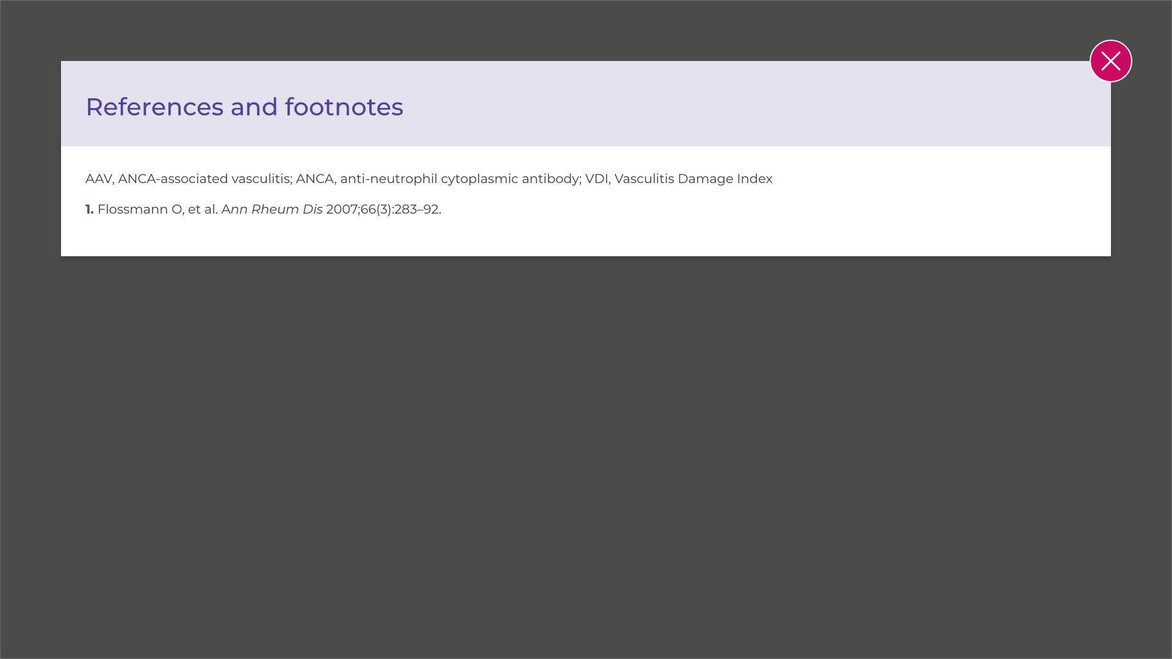Close the References and footnotes popup
1172x659 pixels.
tap(1110, 61)
